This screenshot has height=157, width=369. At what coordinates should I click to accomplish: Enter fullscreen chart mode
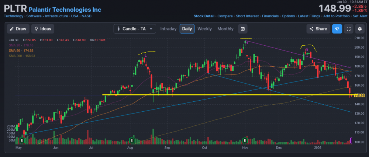pyautogui.click(x=349, y=29)
